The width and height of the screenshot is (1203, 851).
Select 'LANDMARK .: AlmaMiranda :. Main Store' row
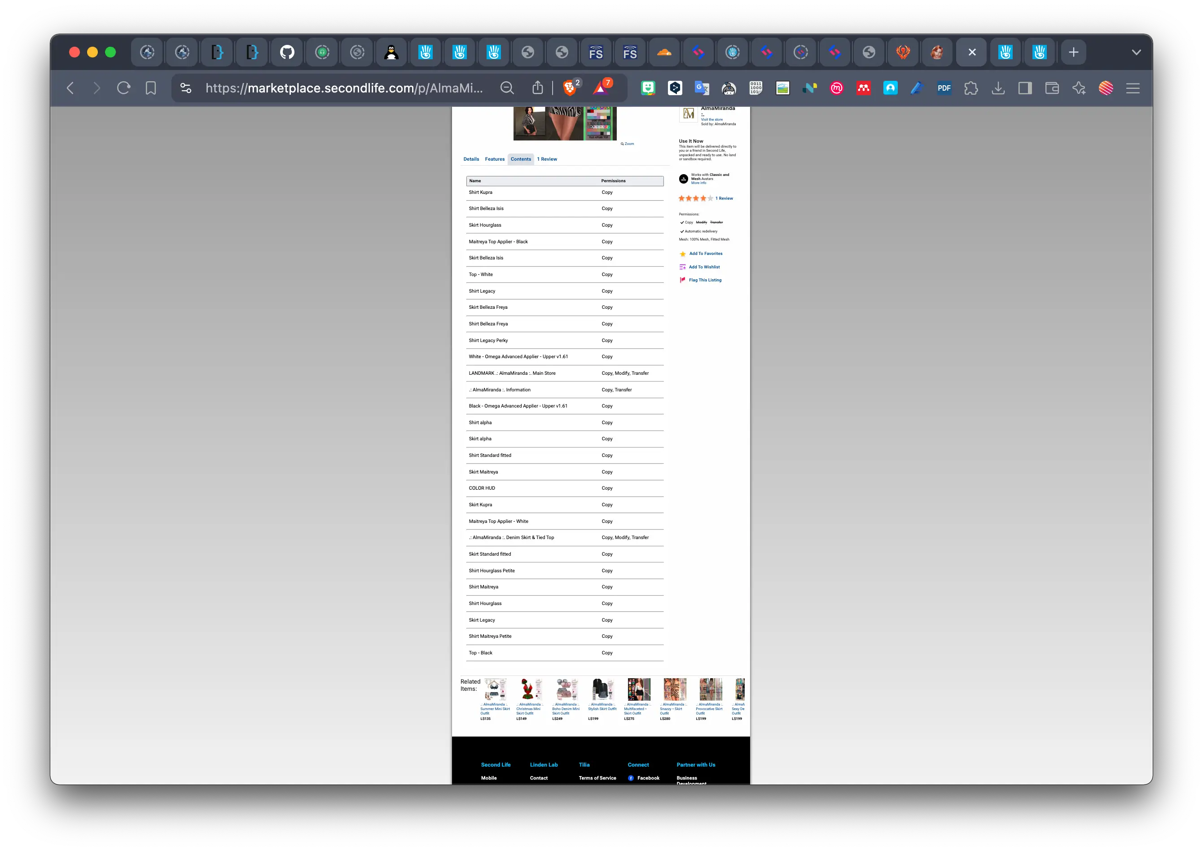(565, 373)
